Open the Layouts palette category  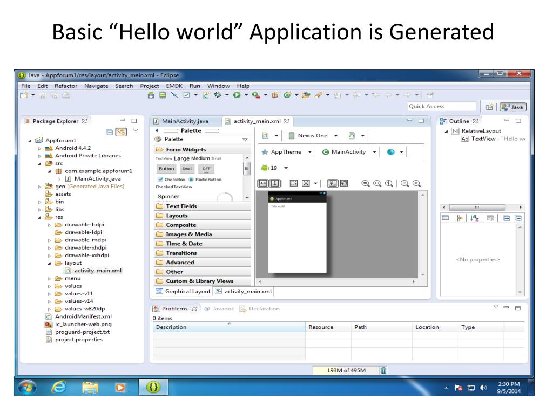[x=203, y=216]
